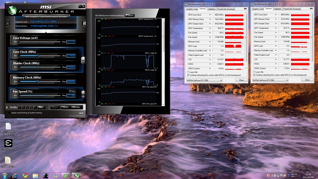Click the GPU-Z taskbar button

point(66,176)
